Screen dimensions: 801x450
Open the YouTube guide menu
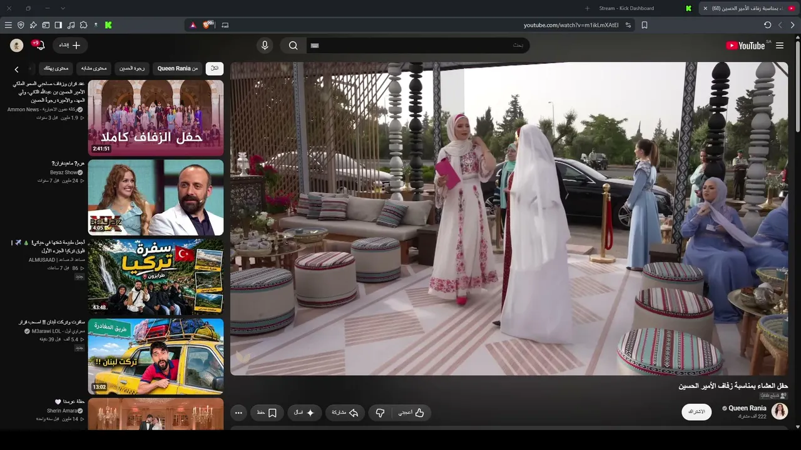[x=780, y=46]
